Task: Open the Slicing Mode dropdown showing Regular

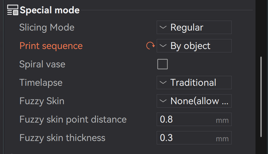Action: coord(194,27)
